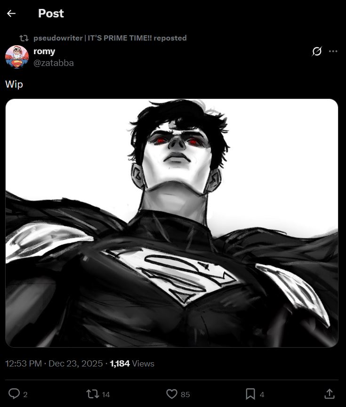Open the @zatabba handle link
The height and width of the screenshot is (407, 346).
54,63
